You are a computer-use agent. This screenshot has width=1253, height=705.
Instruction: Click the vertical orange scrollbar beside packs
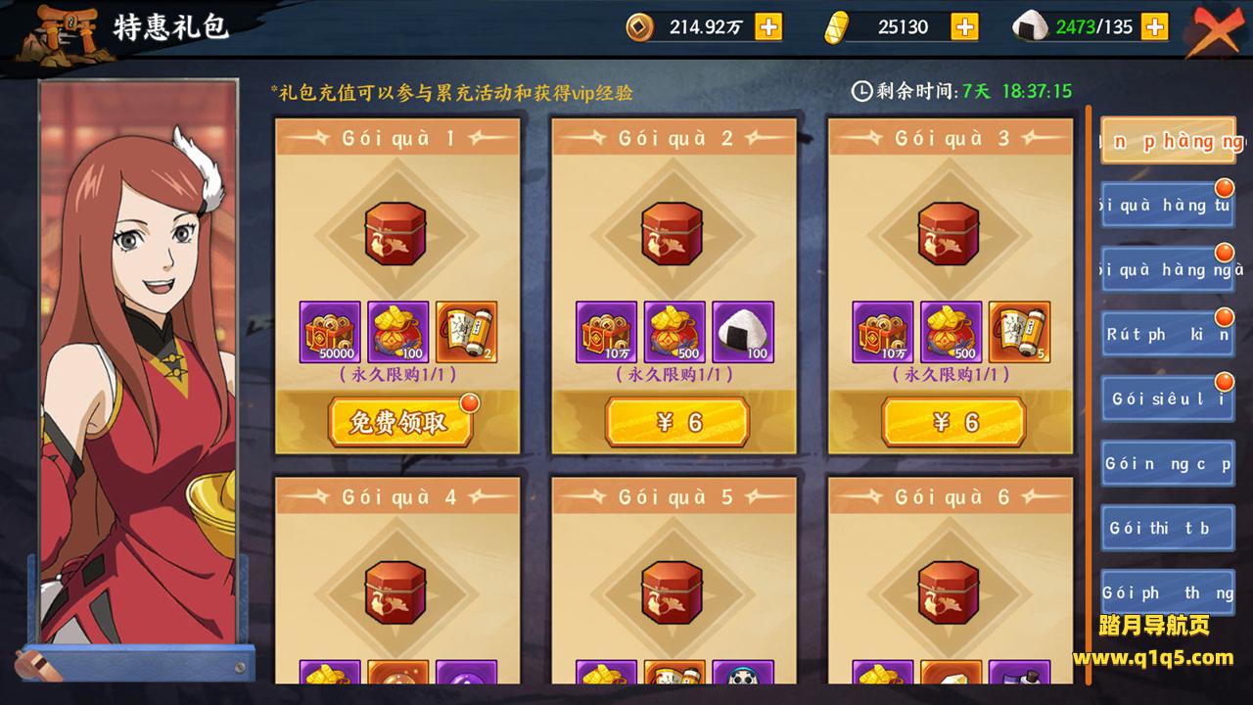(1088, 392)
